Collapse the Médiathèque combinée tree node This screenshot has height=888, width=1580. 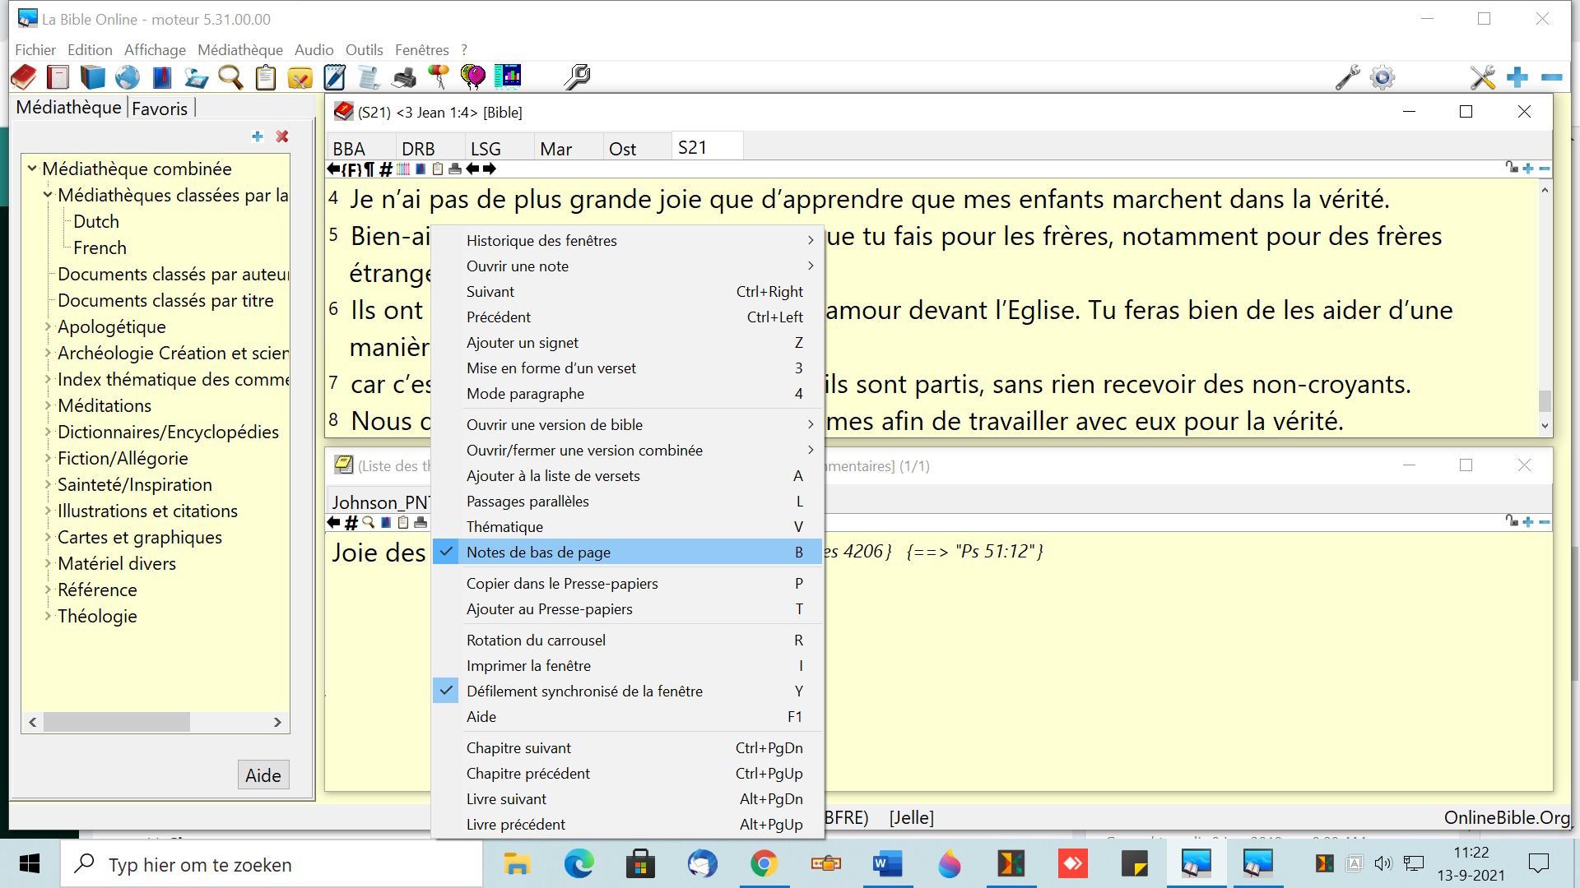point(32,169)
